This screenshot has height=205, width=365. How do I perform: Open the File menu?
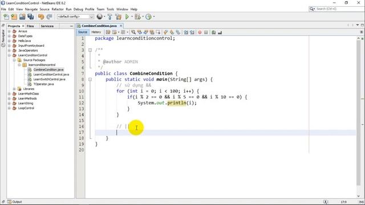tap(3, 9)
